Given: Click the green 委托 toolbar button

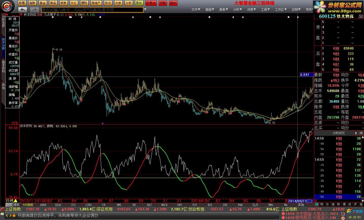Looking at the screenshot, I should pos(139,3).
